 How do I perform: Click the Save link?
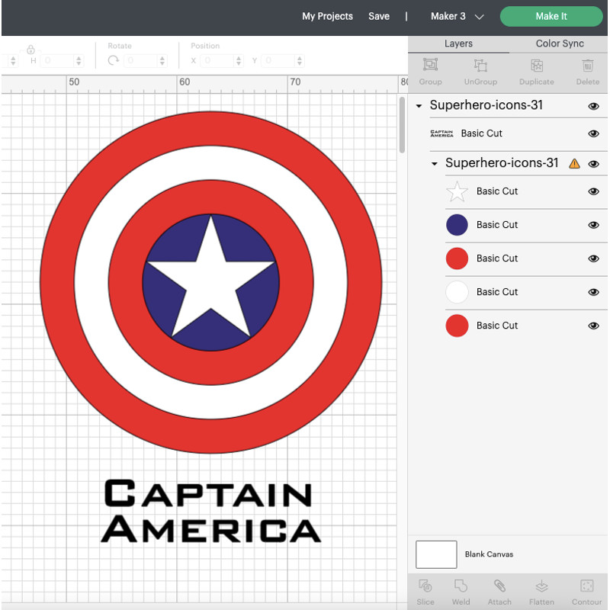[379, 16]
